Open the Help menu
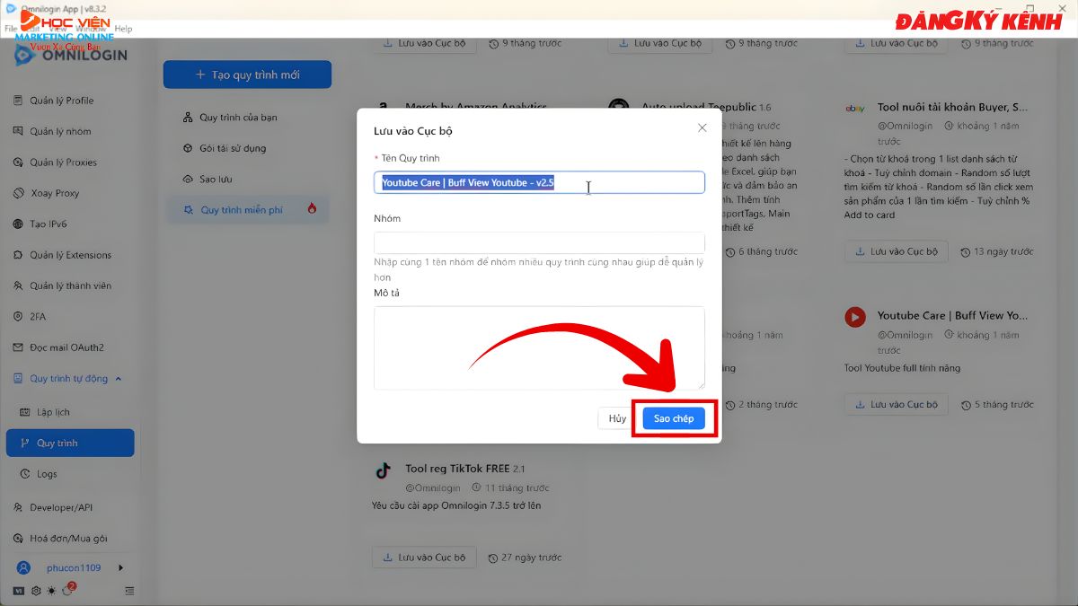The height and width of the screenshot is (606, 1078). (124, 29)
